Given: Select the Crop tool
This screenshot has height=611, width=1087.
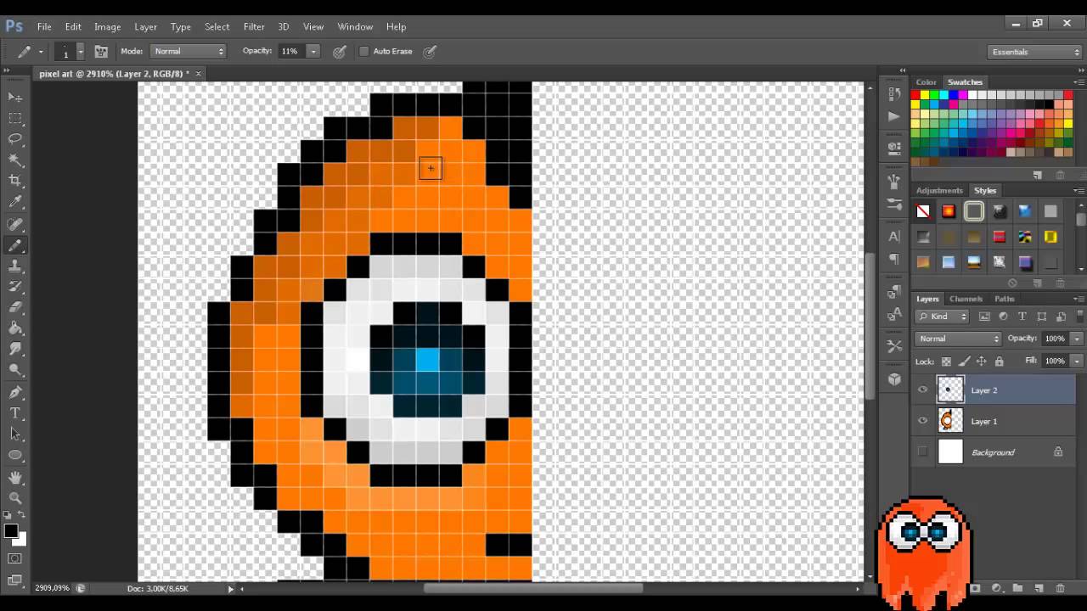Looking at the screenshot, I should click(x=15, y=181).
